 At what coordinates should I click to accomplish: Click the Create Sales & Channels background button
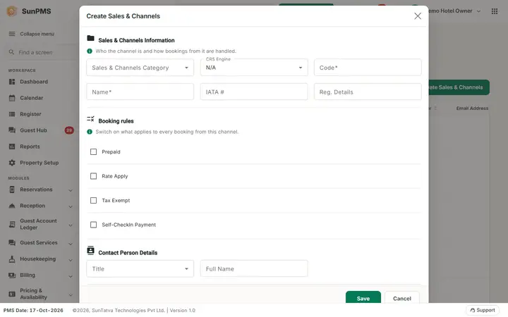tap(459, 87)
